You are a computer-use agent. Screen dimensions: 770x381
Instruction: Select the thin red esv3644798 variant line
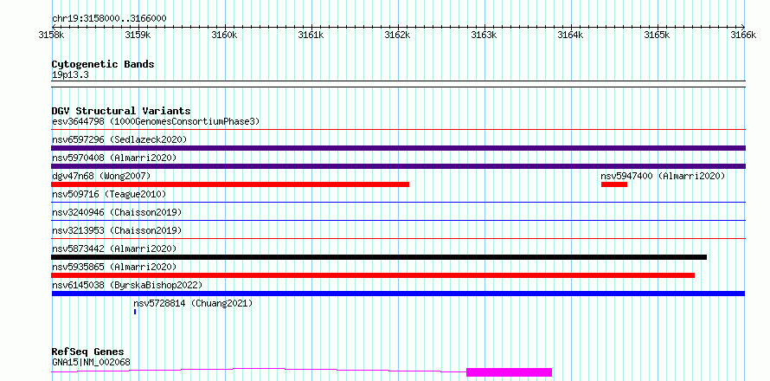(x=398, y=130)
